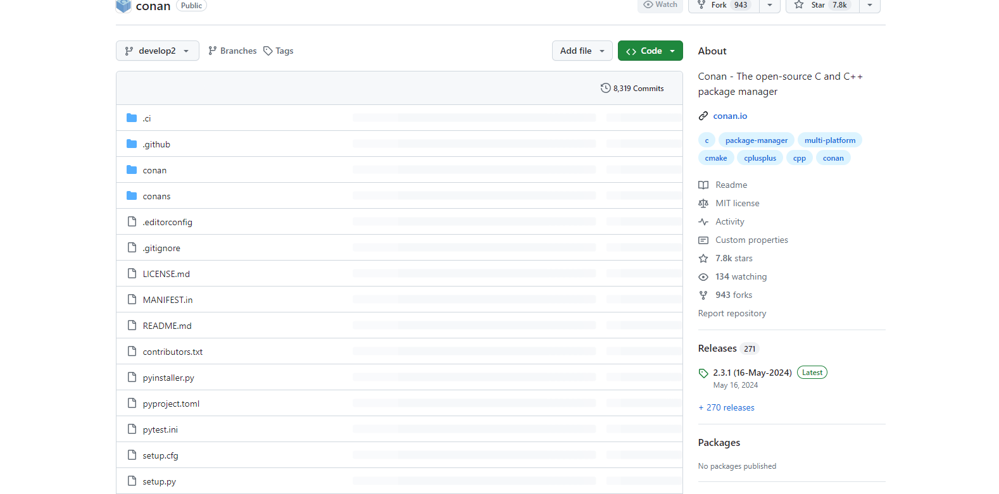Select the multi-platform topic tag
This screenshot has width=999, height=494.
(830, 140)
